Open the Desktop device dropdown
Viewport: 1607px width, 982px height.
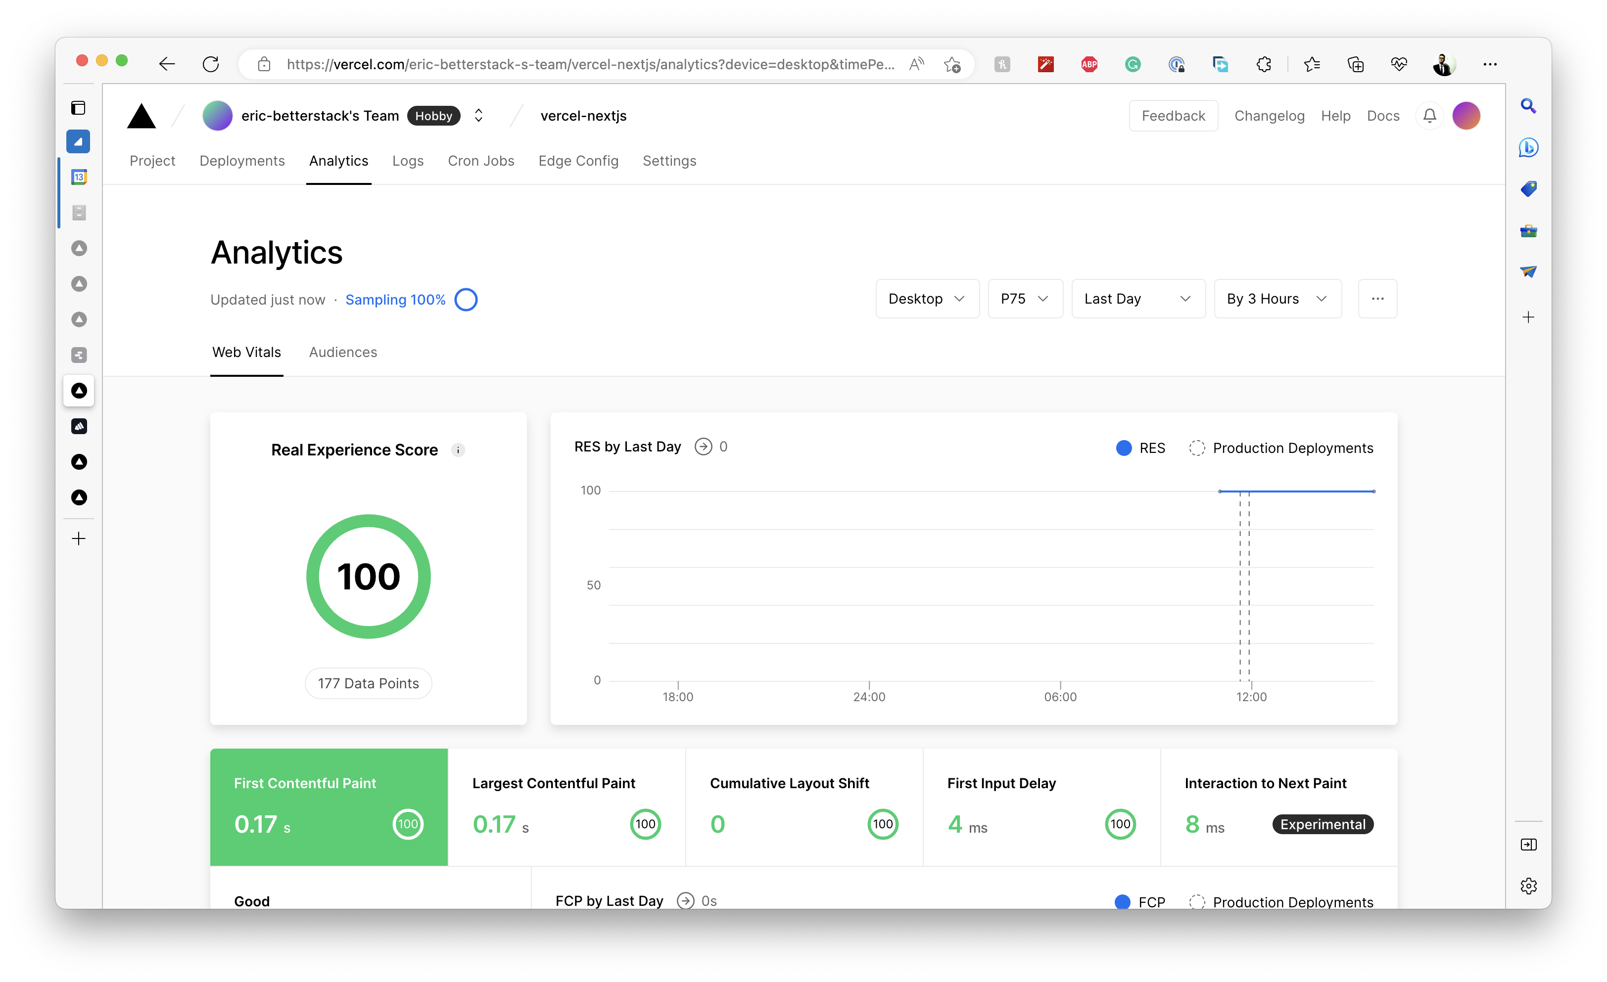tap(927, 299)
